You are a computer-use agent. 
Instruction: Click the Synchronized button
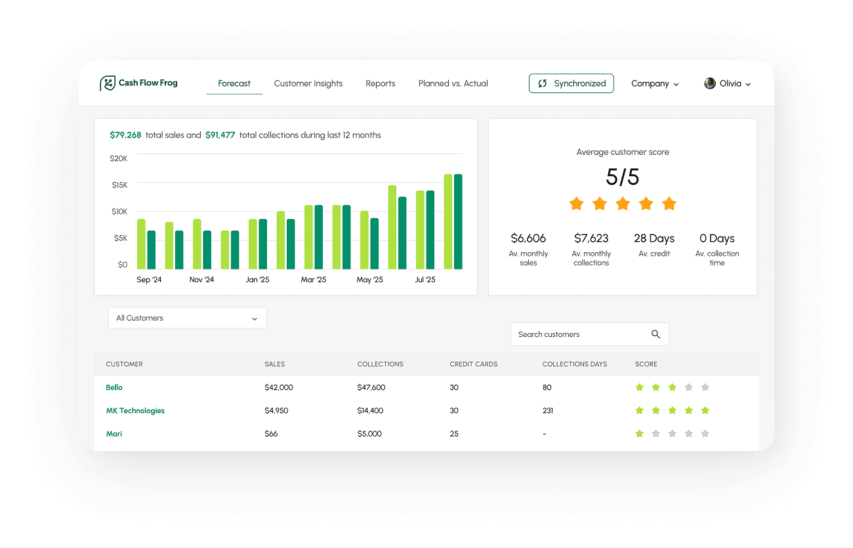pos(571,83)
